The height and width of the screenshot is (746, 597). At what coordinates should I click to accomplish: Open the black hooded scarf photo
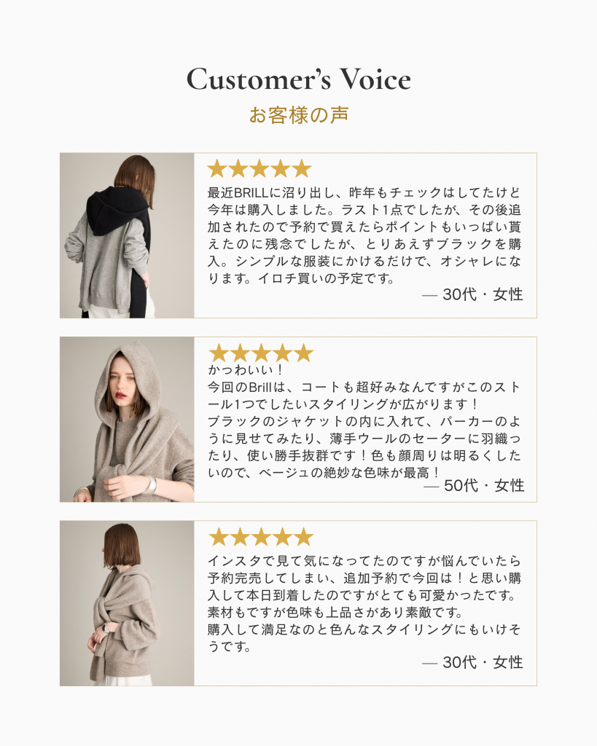127,235
